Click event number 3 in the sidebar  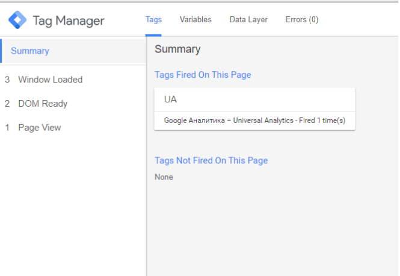[7, 80]
